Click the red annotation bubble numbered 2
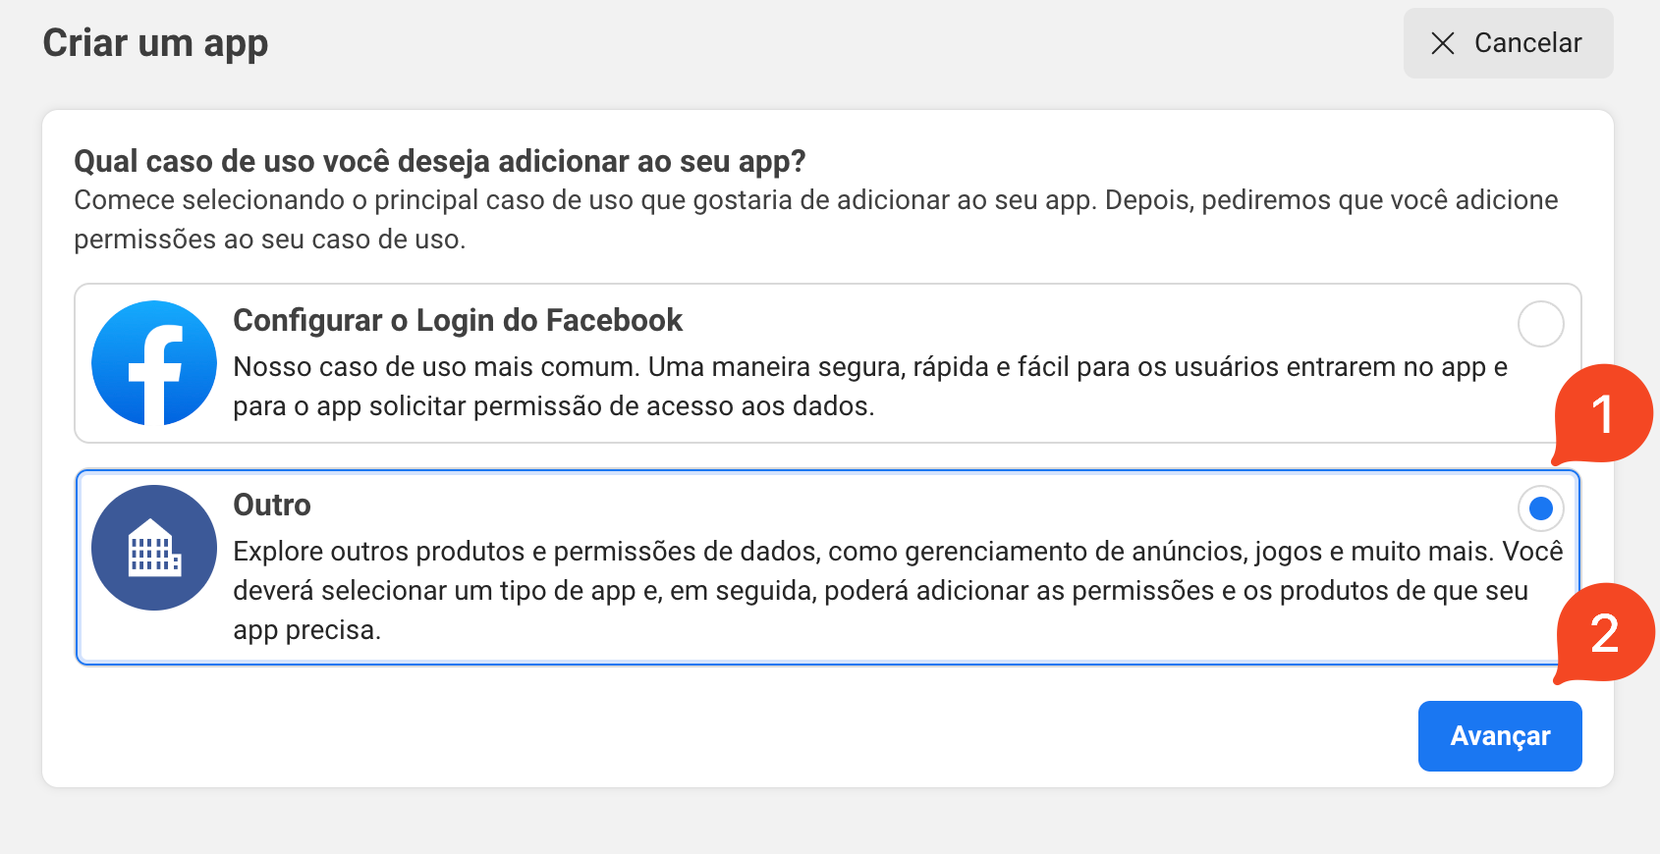The width and height of the screenshot is (1660, 854). pos(1605,633)
